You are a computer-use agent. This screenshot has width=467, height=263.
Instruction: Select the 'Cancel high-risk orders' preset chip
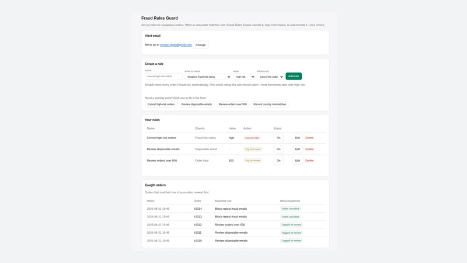click(161, 105)
